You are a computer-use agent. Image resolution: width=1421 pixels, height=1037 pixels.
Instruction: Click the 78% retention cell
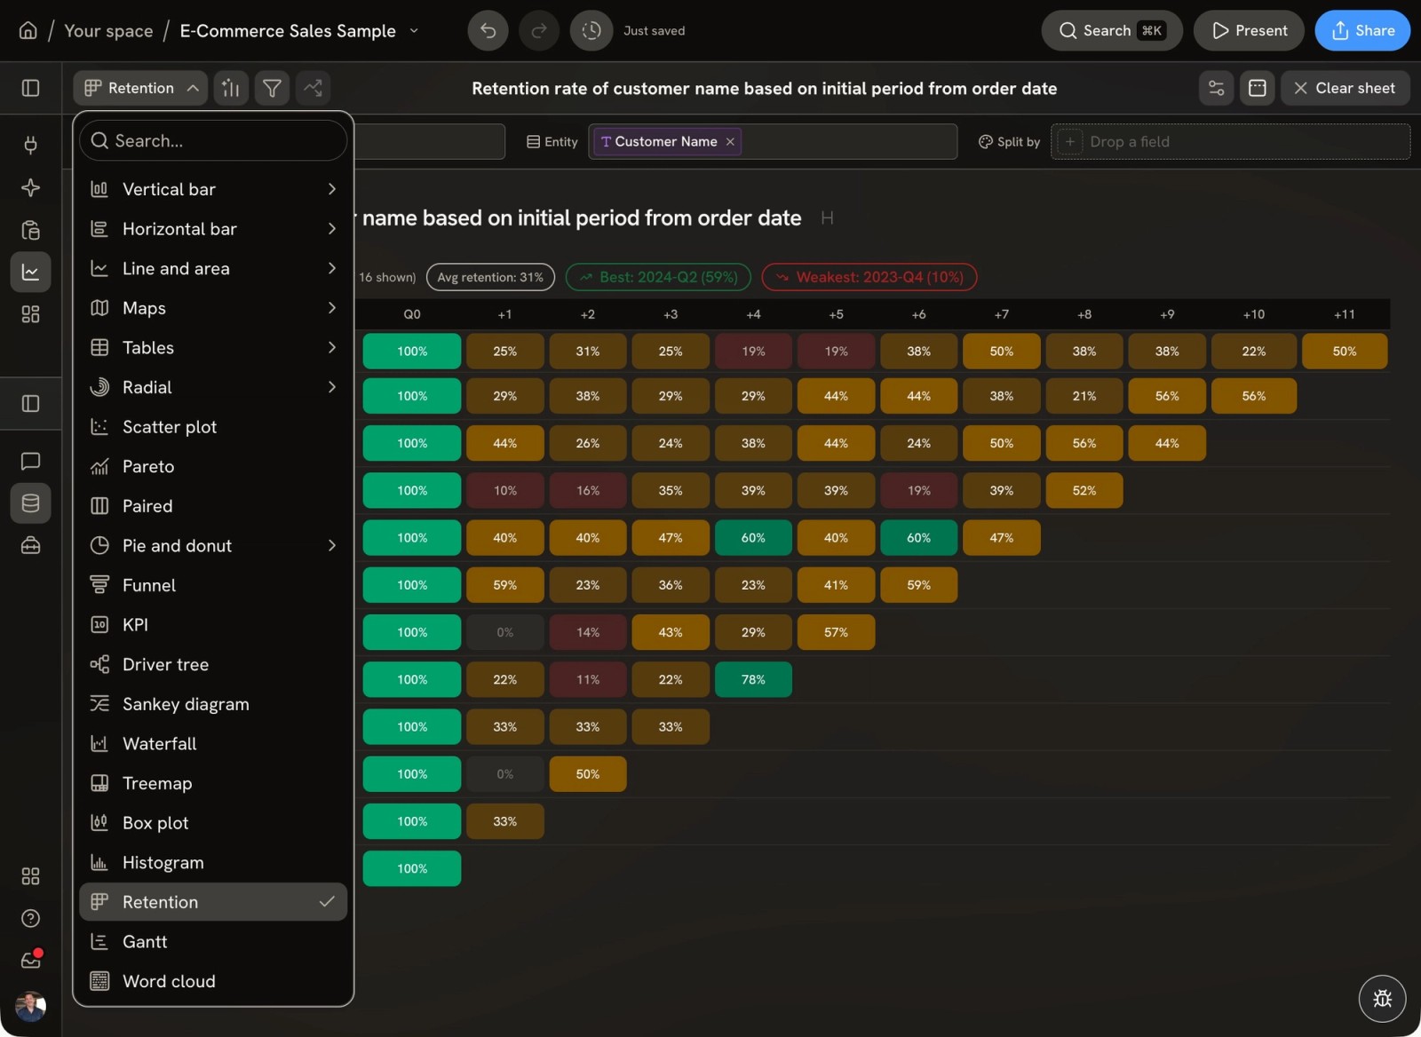click(753, 679)
